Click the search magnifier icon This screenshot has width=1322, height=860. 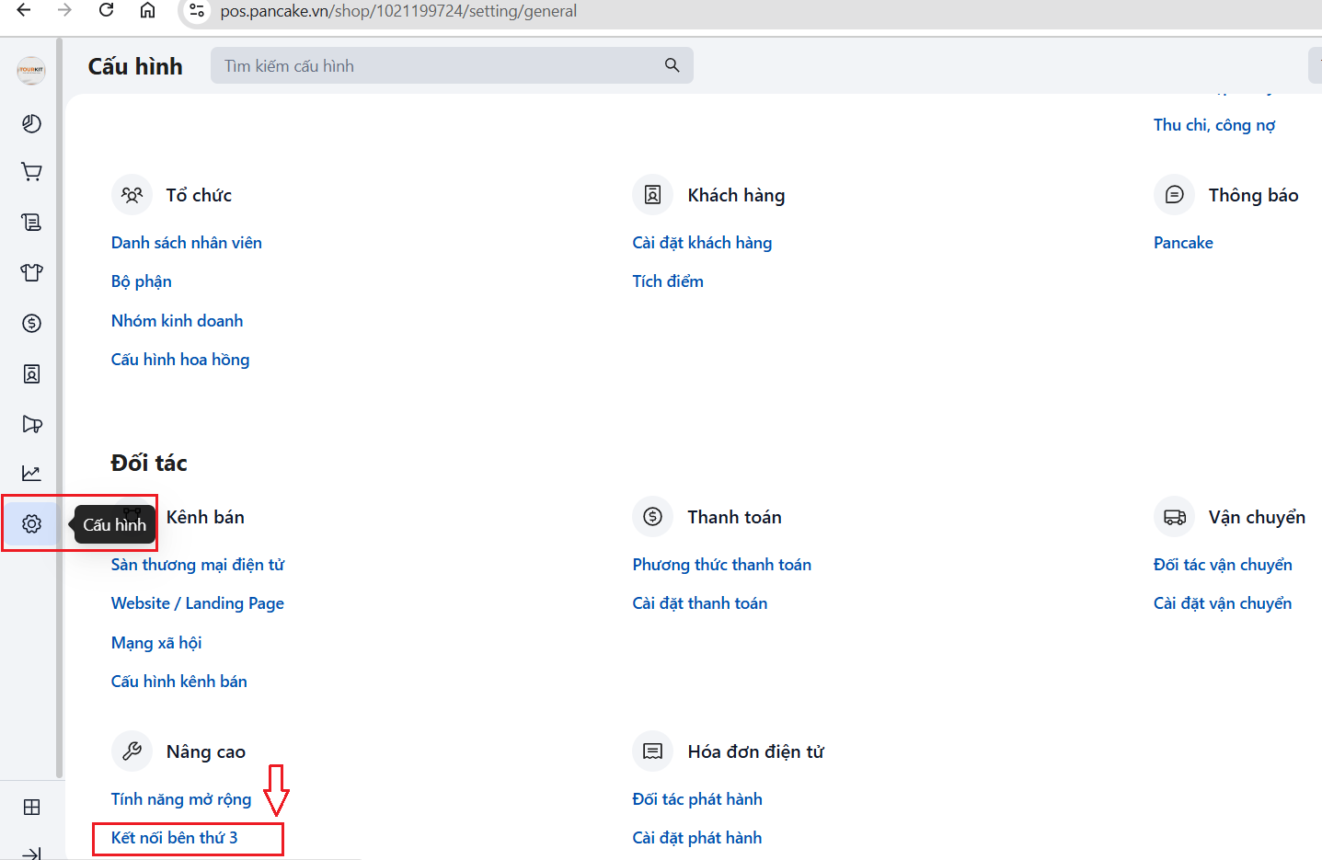(672, 65)
